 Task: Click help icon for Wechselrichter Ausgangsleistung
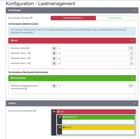[x=26, y=89]
